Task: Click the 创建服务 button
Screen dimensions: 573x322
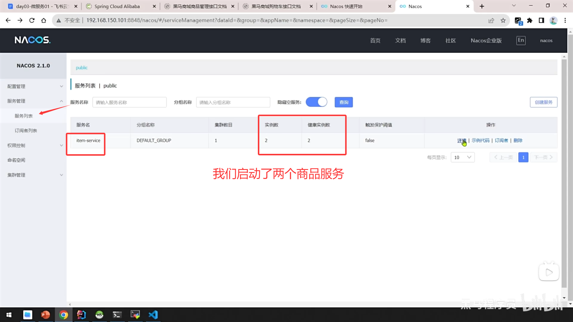Action: [543, 102]
